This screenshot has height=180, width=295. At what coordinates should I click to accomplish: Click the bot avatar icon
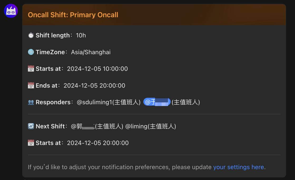pyautogui.click(x=11, y=11)
